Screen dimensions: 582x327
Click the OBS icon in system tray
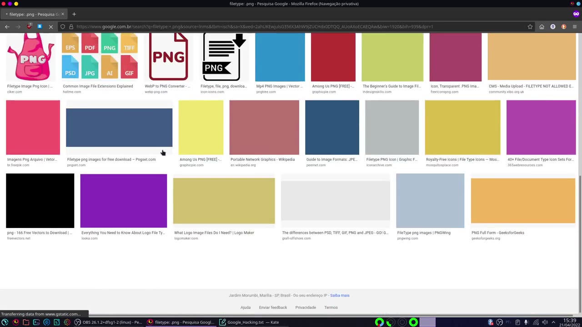tap(500, 322)
